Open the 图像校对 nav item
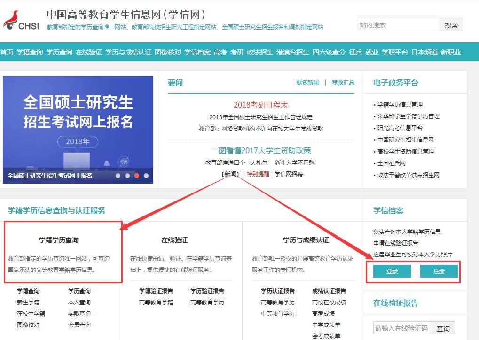Image resolution: width=479 pixels, height=340 pixels. (x=168, y=52)
